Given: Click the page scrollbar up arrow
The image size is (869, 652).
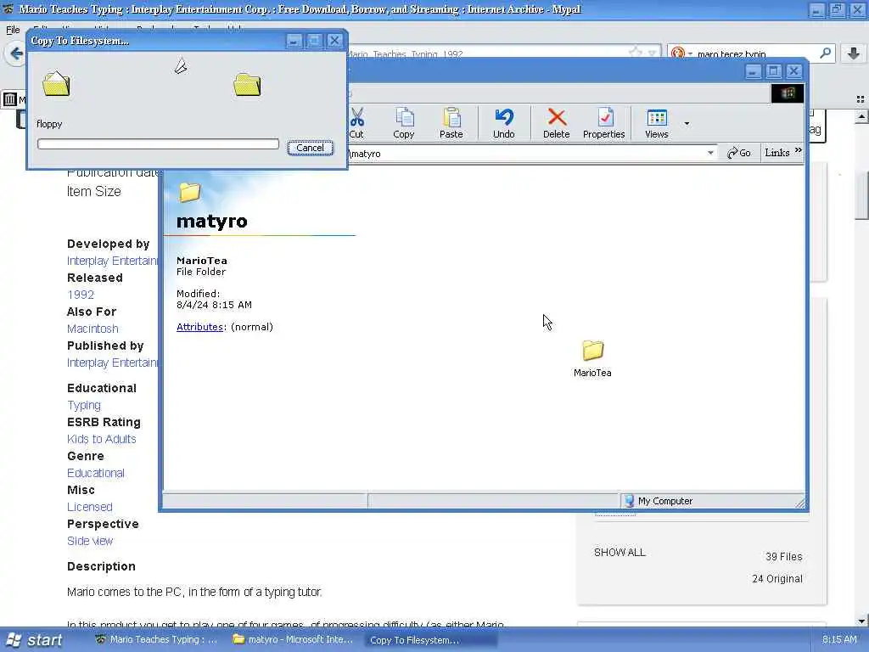Looking at the screenshot, I should tap(861, 116).
